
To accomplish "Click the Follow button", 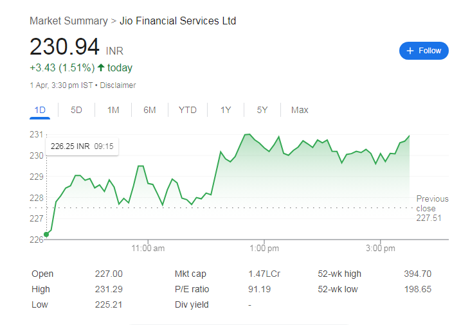I will tap(424, 51).
